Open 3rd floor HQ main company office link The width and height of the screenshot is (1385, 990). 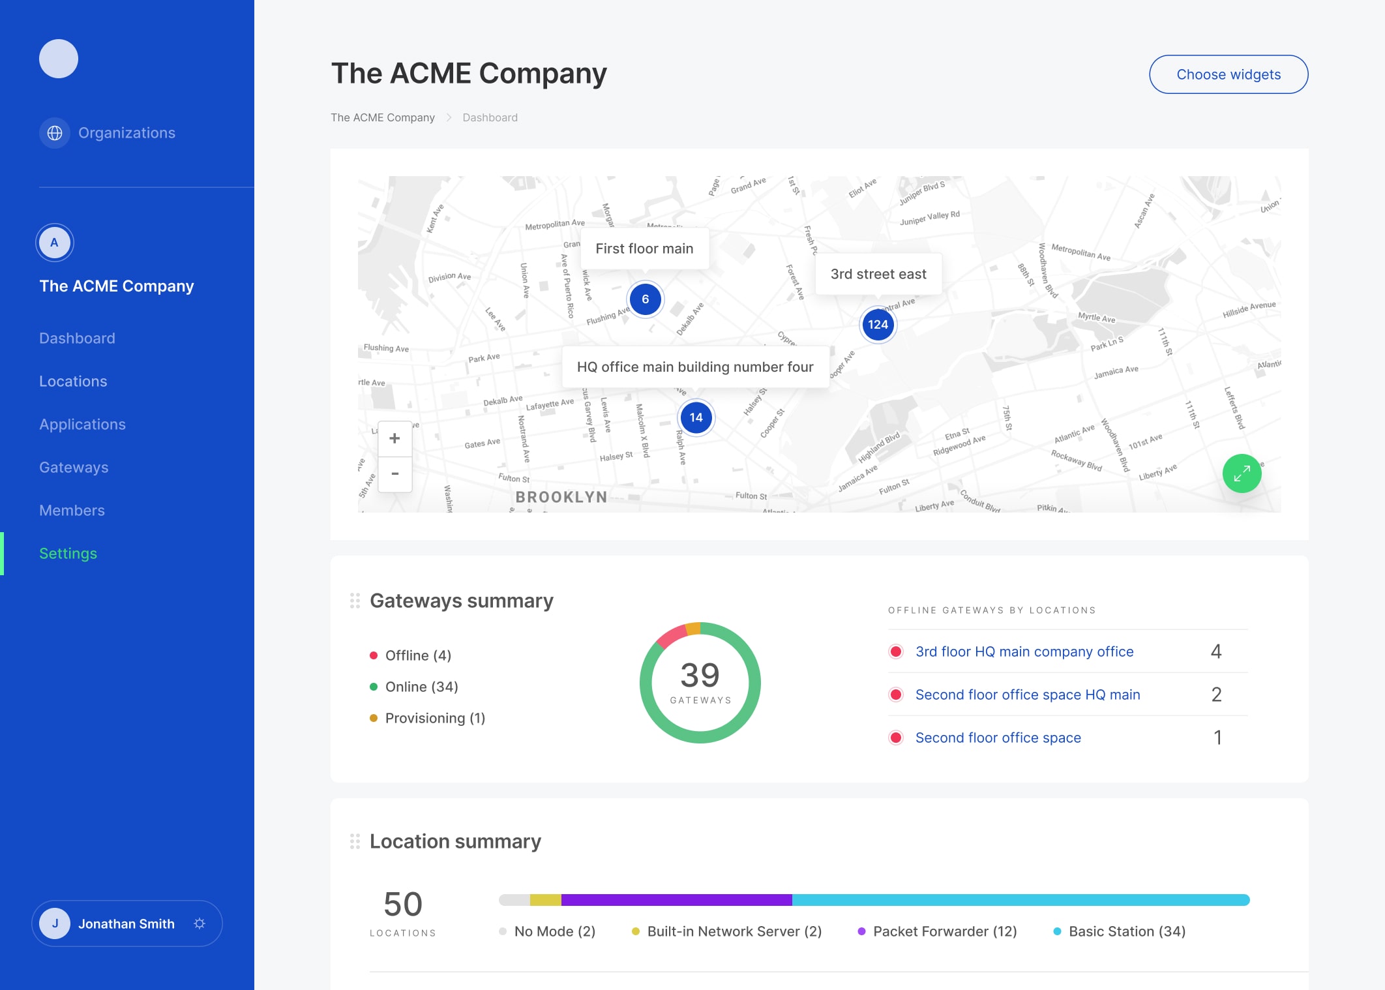coord(1024,652)
